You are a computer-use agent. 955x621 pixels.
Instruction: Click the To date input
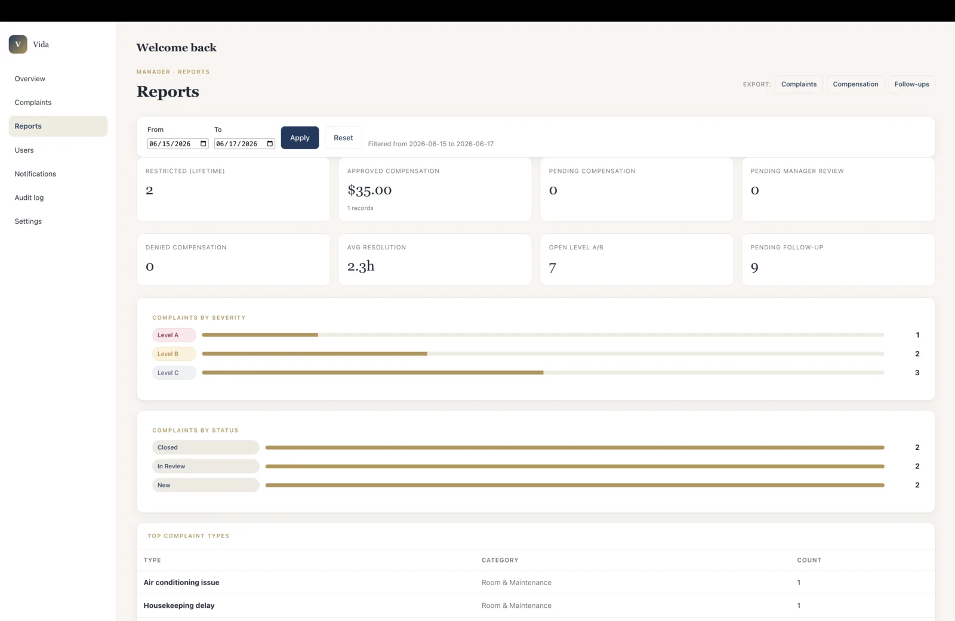pyautogui.click(x=245, y=144)
